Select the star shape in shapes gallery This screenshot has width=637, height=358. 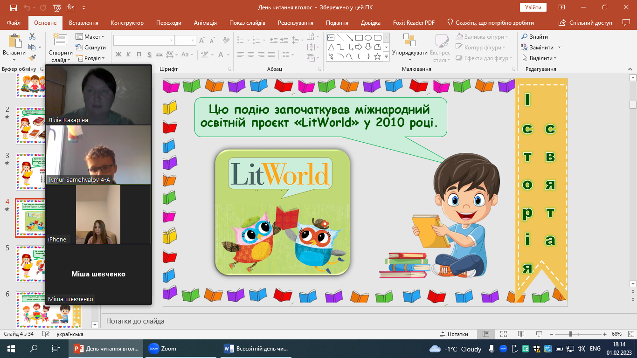pos(378,56)
